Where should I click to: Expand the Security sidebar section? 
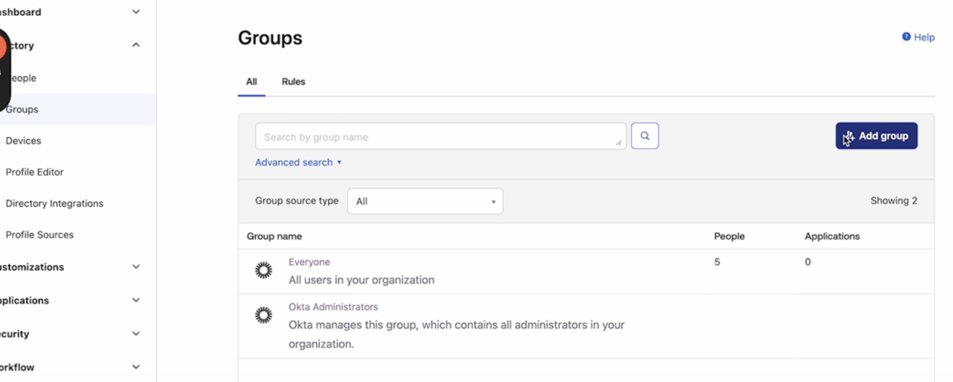(136, 333)
